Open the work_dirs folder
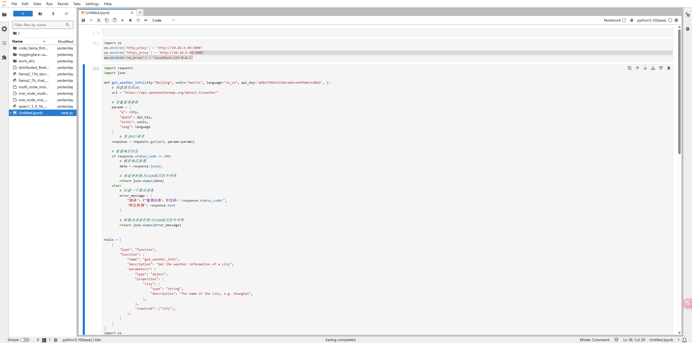The width and height of the screenshot is (692, 343). click(26, 61)
